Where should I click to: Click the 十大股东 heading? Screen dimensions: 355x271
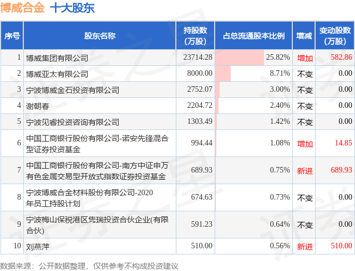72,8
